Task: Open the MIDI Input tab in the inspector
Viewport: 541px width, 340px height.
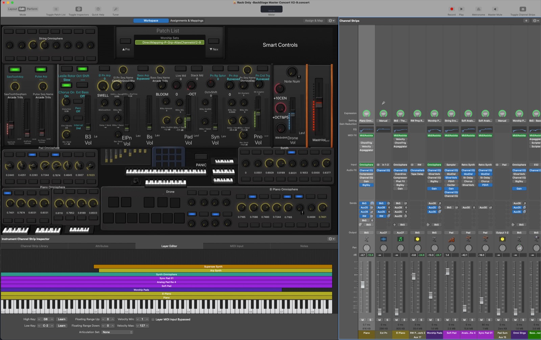Action: click(237, 246)
